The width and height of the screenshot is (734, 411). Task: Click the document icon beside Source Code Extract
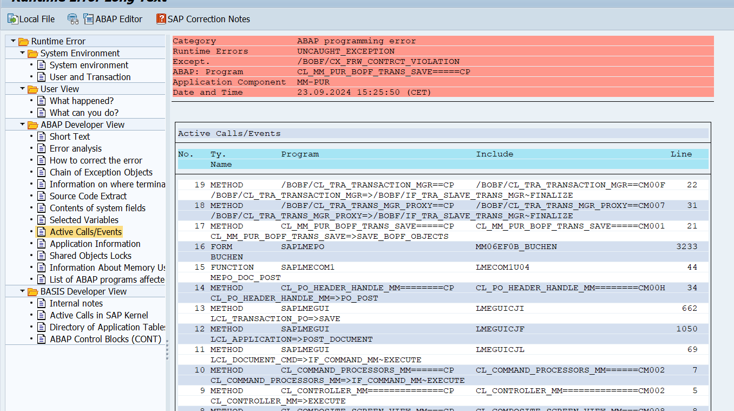tap(42, 197)
